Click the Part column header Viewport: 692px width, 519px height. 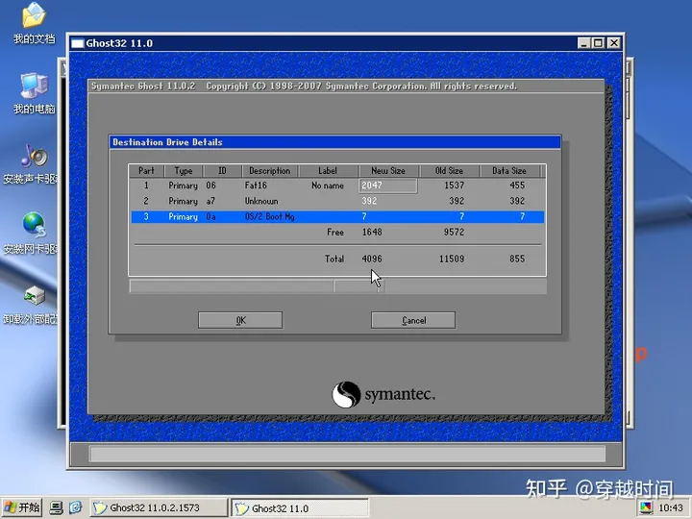(x=146, y=171)
